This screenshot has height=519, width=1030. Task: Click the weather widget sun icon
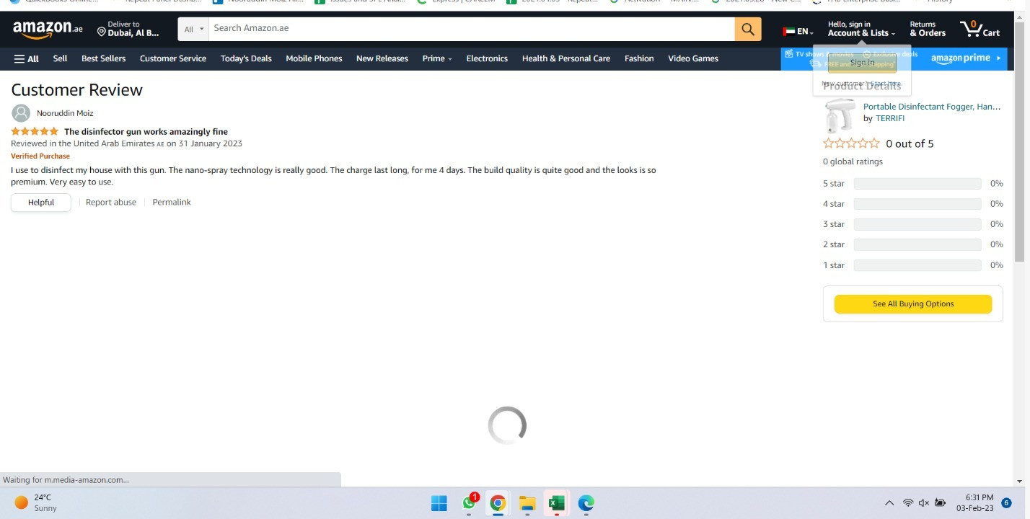(22, 502)
